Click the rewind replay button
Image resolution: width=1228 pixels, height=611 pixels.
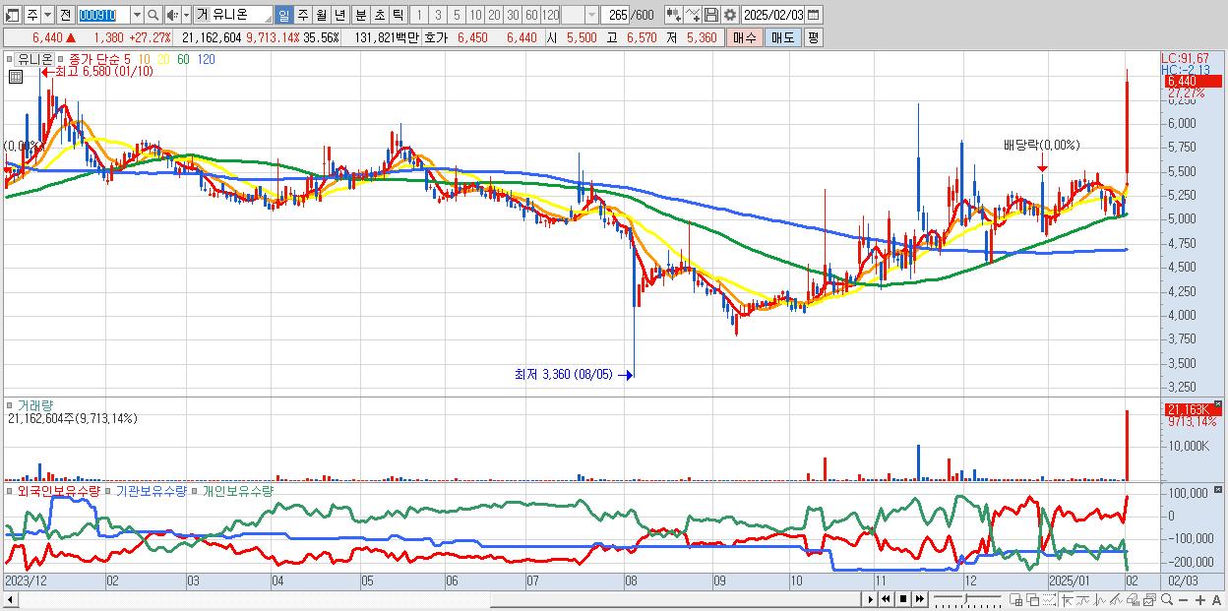pyautogui.click(x=886, y=599)
